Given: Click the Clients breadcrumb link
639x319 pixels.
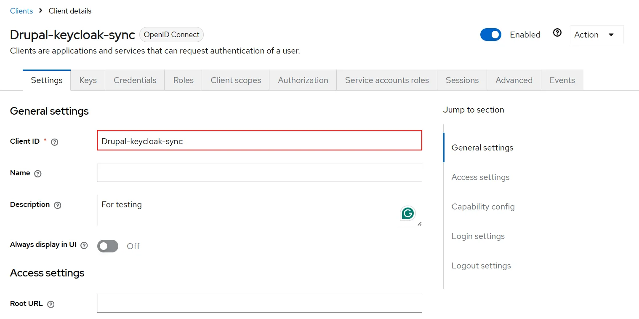Looking at the screenshot, I should pyautogui.click(x=21, y=11).
